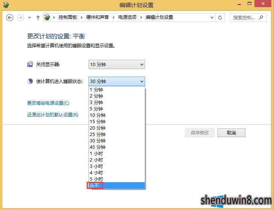Go back with the back arrow
This screenshot has width=274, height=210.
click(x=10, y=18)
